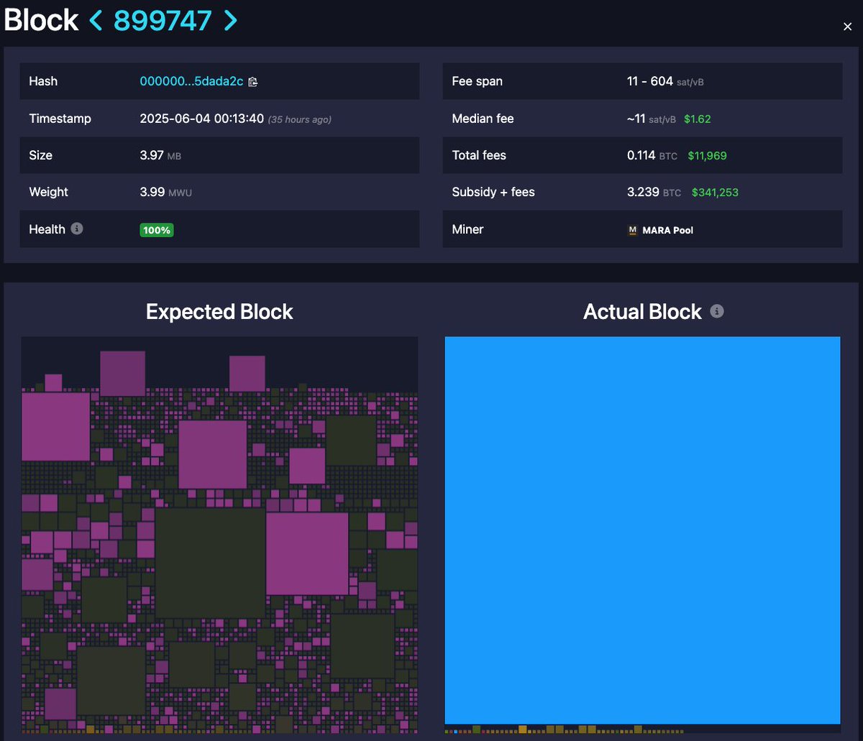Click the median fee ~11 sat/vB value

point(652,119)
